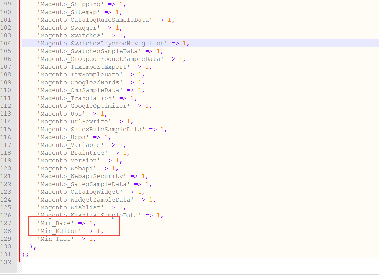Click line number 127 in the gutter
This screenshot has width=379, height=275.
click(x=5, y=223)
